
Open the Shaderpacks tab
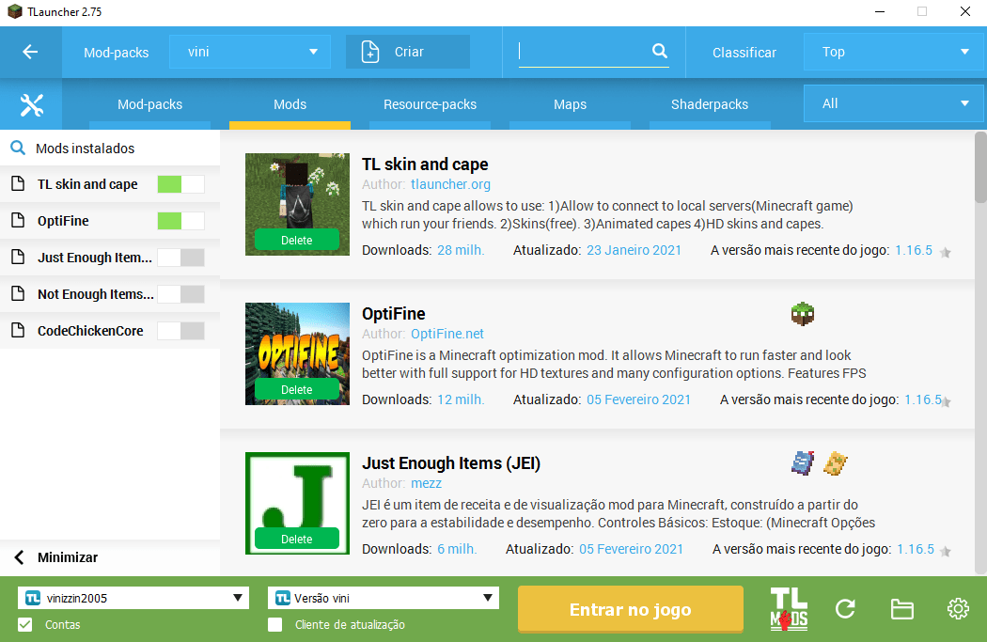[710, 104]
